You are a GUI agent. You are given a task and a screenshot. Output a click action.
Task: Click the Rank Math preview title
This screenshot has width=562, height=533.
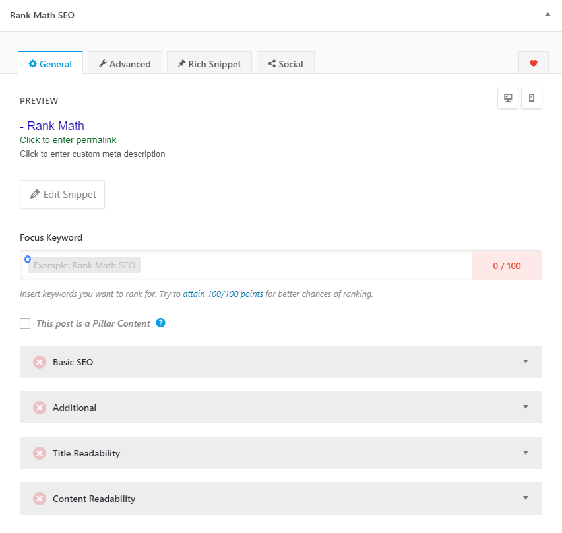tap(52, 126)
